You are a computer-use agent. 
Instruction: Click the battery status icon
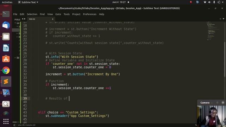(219, 2)
